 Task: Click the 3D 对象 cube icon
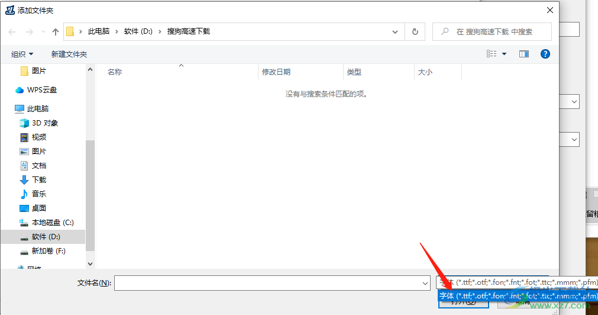click(x=24, y=123)
